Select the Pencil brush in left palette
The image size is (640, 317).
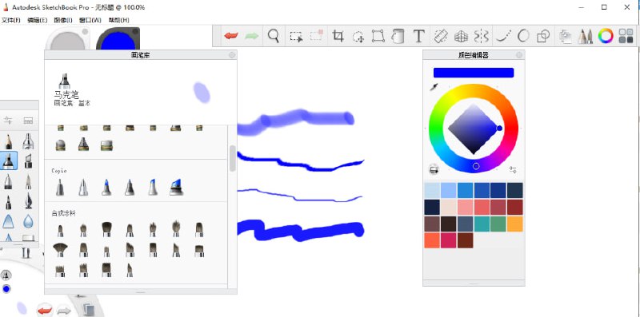8,141
